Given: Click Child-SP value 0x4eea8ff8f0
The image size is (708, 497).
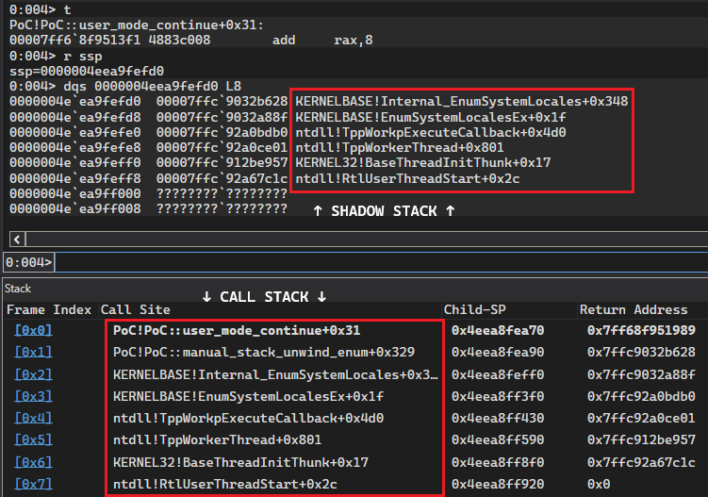Looking at the screenshot, I should click(x=498, y=462).
